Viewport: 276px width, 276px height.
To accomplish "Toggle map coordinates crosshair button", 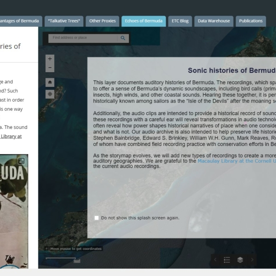I will [46, 248].
